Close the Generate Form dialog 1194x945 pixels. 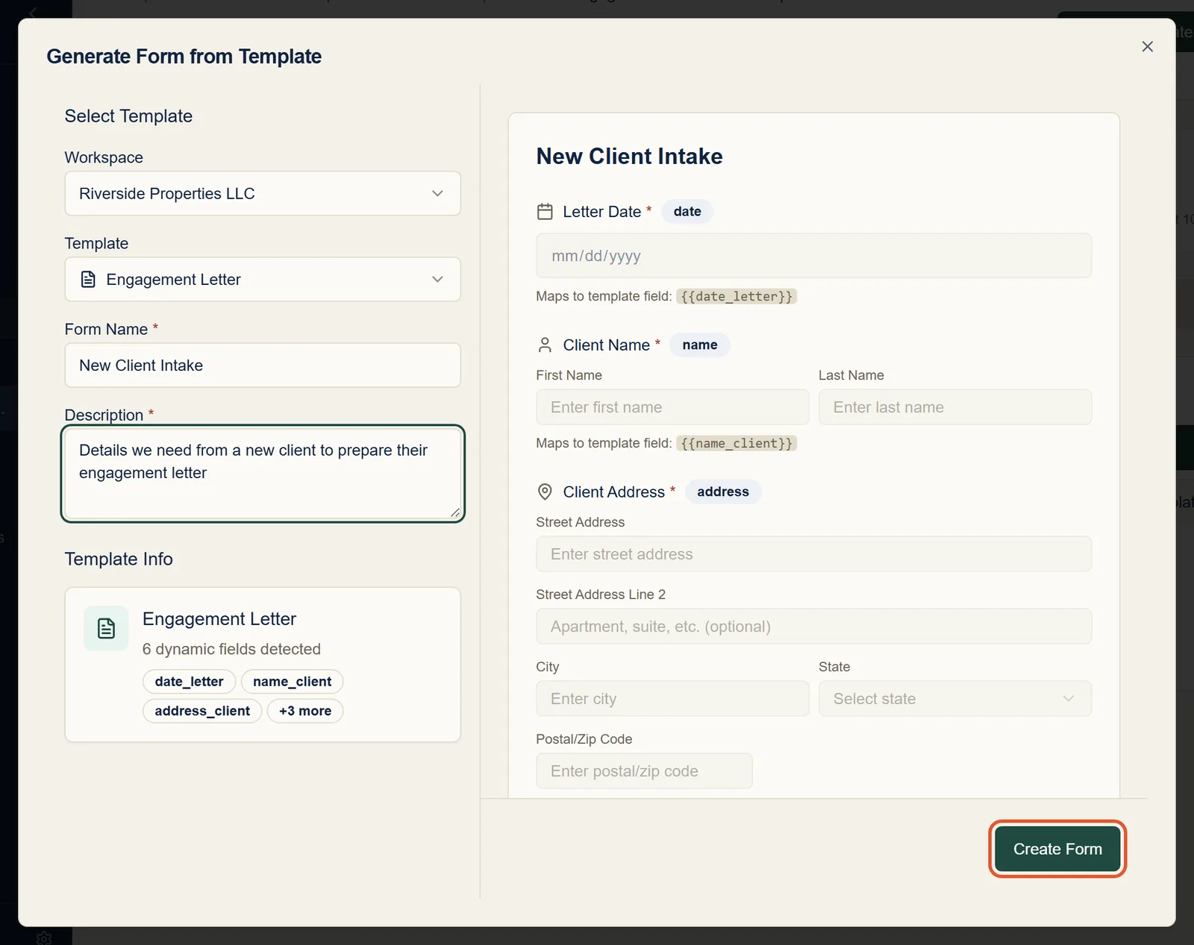[x=1147, y=46]
